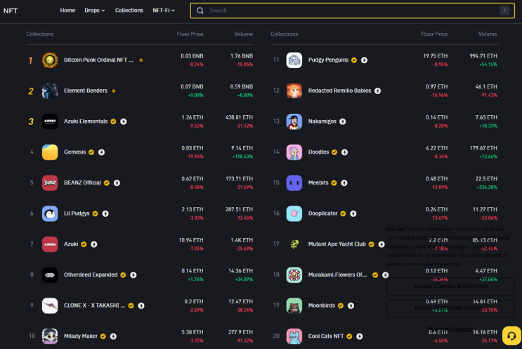Click the verified badge next to Doodles
The height and width of the screenshot is (349, 522).
pos(334,152)
